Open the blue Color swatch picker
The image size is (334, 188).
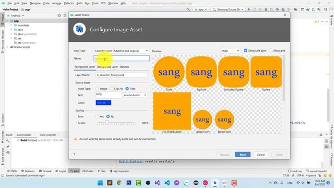click(x=103, y=103)
